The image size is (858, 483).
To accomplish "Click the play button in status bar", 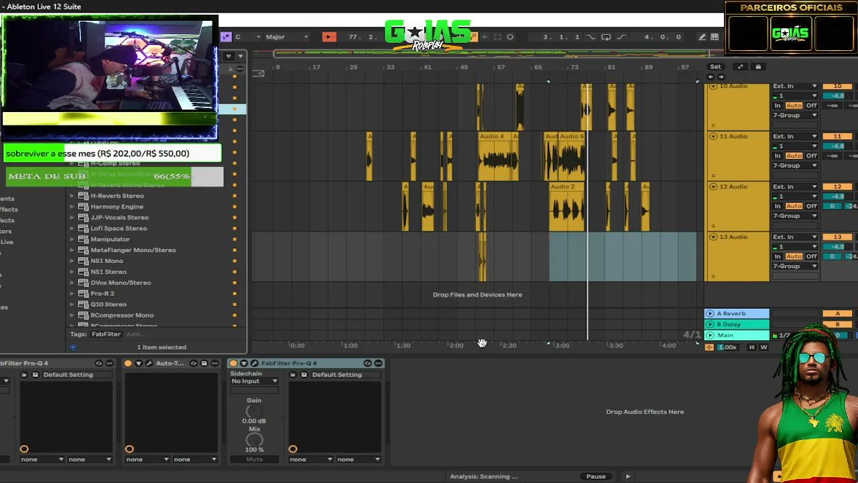I will click(627, 476).
